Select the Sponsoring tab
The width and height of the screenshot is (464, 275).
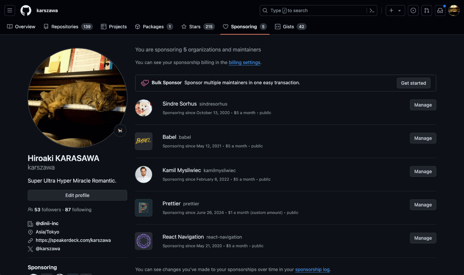coord(245,27)
